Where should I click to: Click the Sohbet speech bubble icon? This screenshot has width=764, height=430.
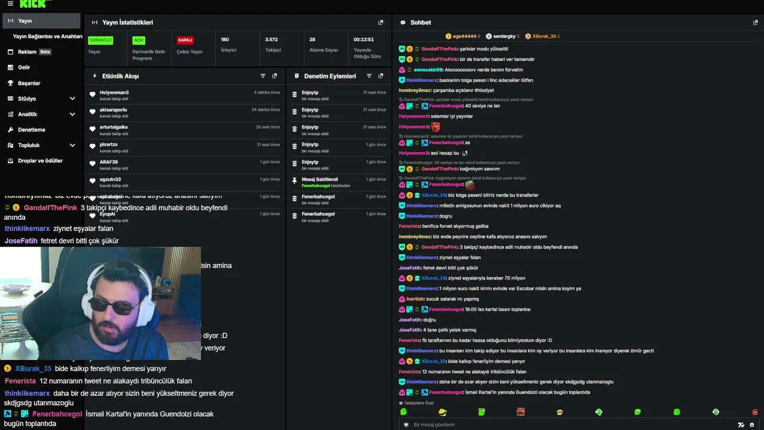(x=403, y=23)
